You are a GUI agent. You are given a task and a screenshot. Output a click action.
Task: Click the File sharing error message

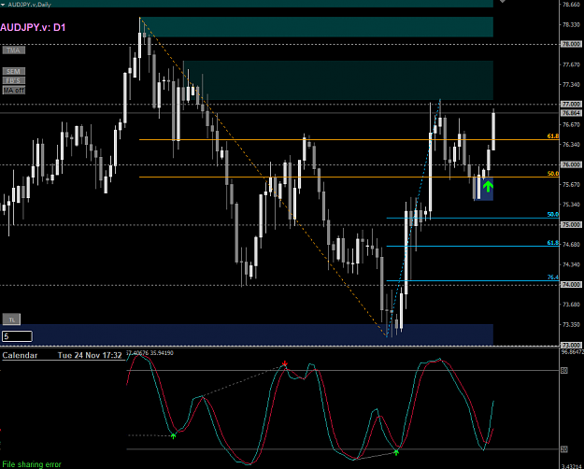32,464
